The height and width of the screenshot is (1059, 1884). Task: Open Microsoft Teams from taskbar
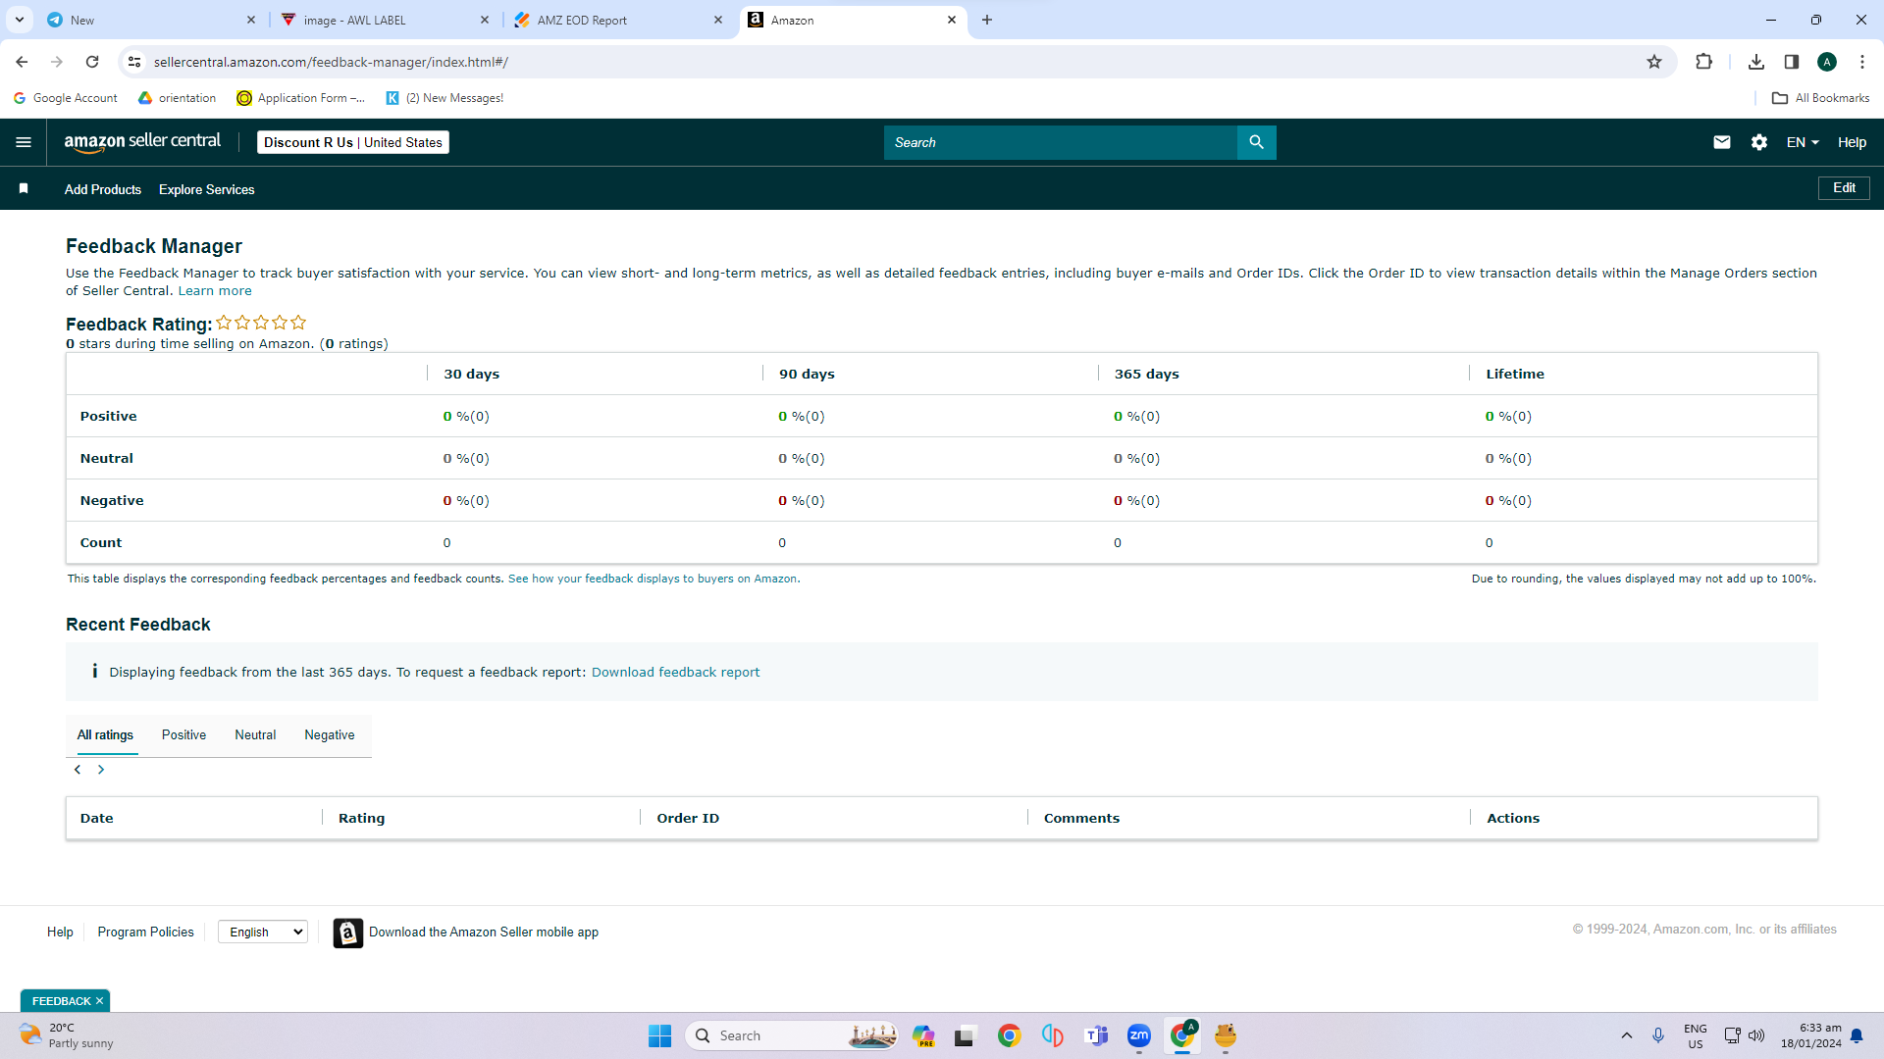coord(1096,1035)
